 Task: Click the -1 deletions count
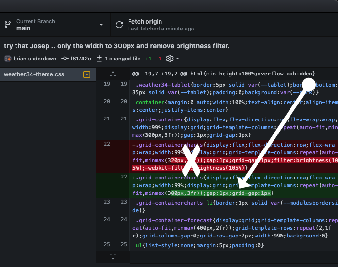(x=159, y=59)
